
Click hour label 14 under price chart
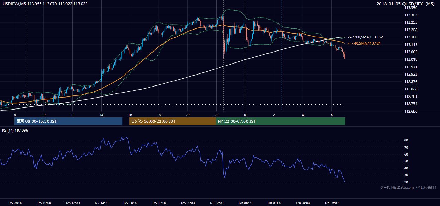point(101,114)
